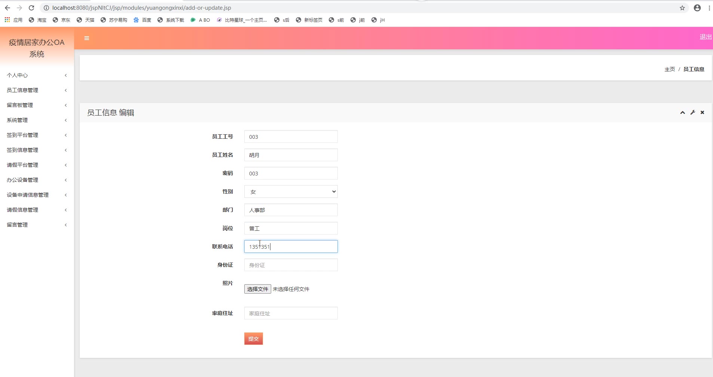Expand the 员工信息管理 sidebar menu
The width and height of the screenshot is (713, 377).
point(37,90)
